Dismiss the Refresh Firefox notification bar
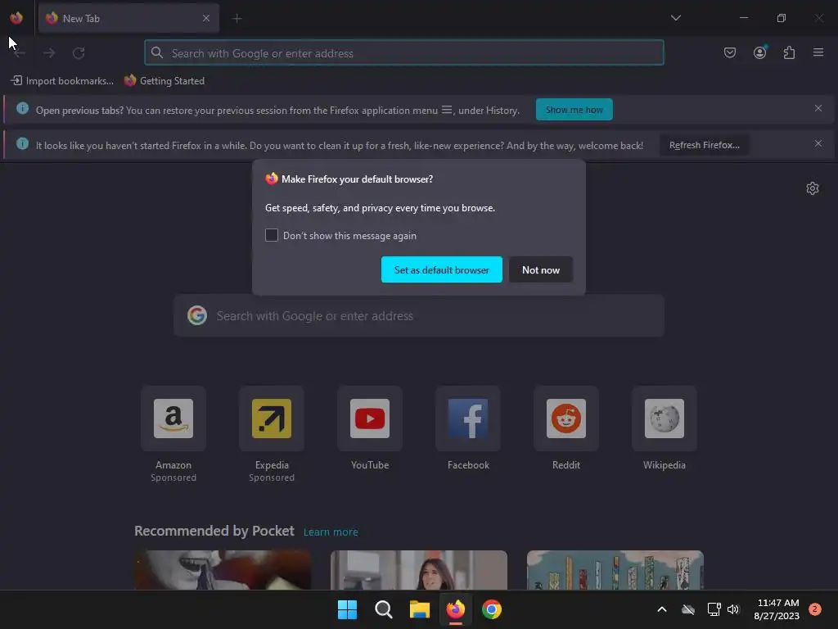 pyautogui.click(x=818, y=143)
